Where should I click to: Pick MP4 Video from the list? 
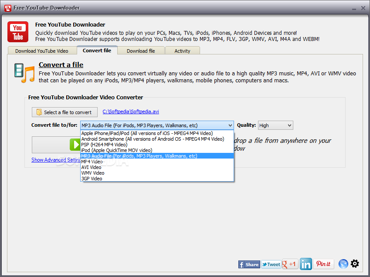[157, 162]
